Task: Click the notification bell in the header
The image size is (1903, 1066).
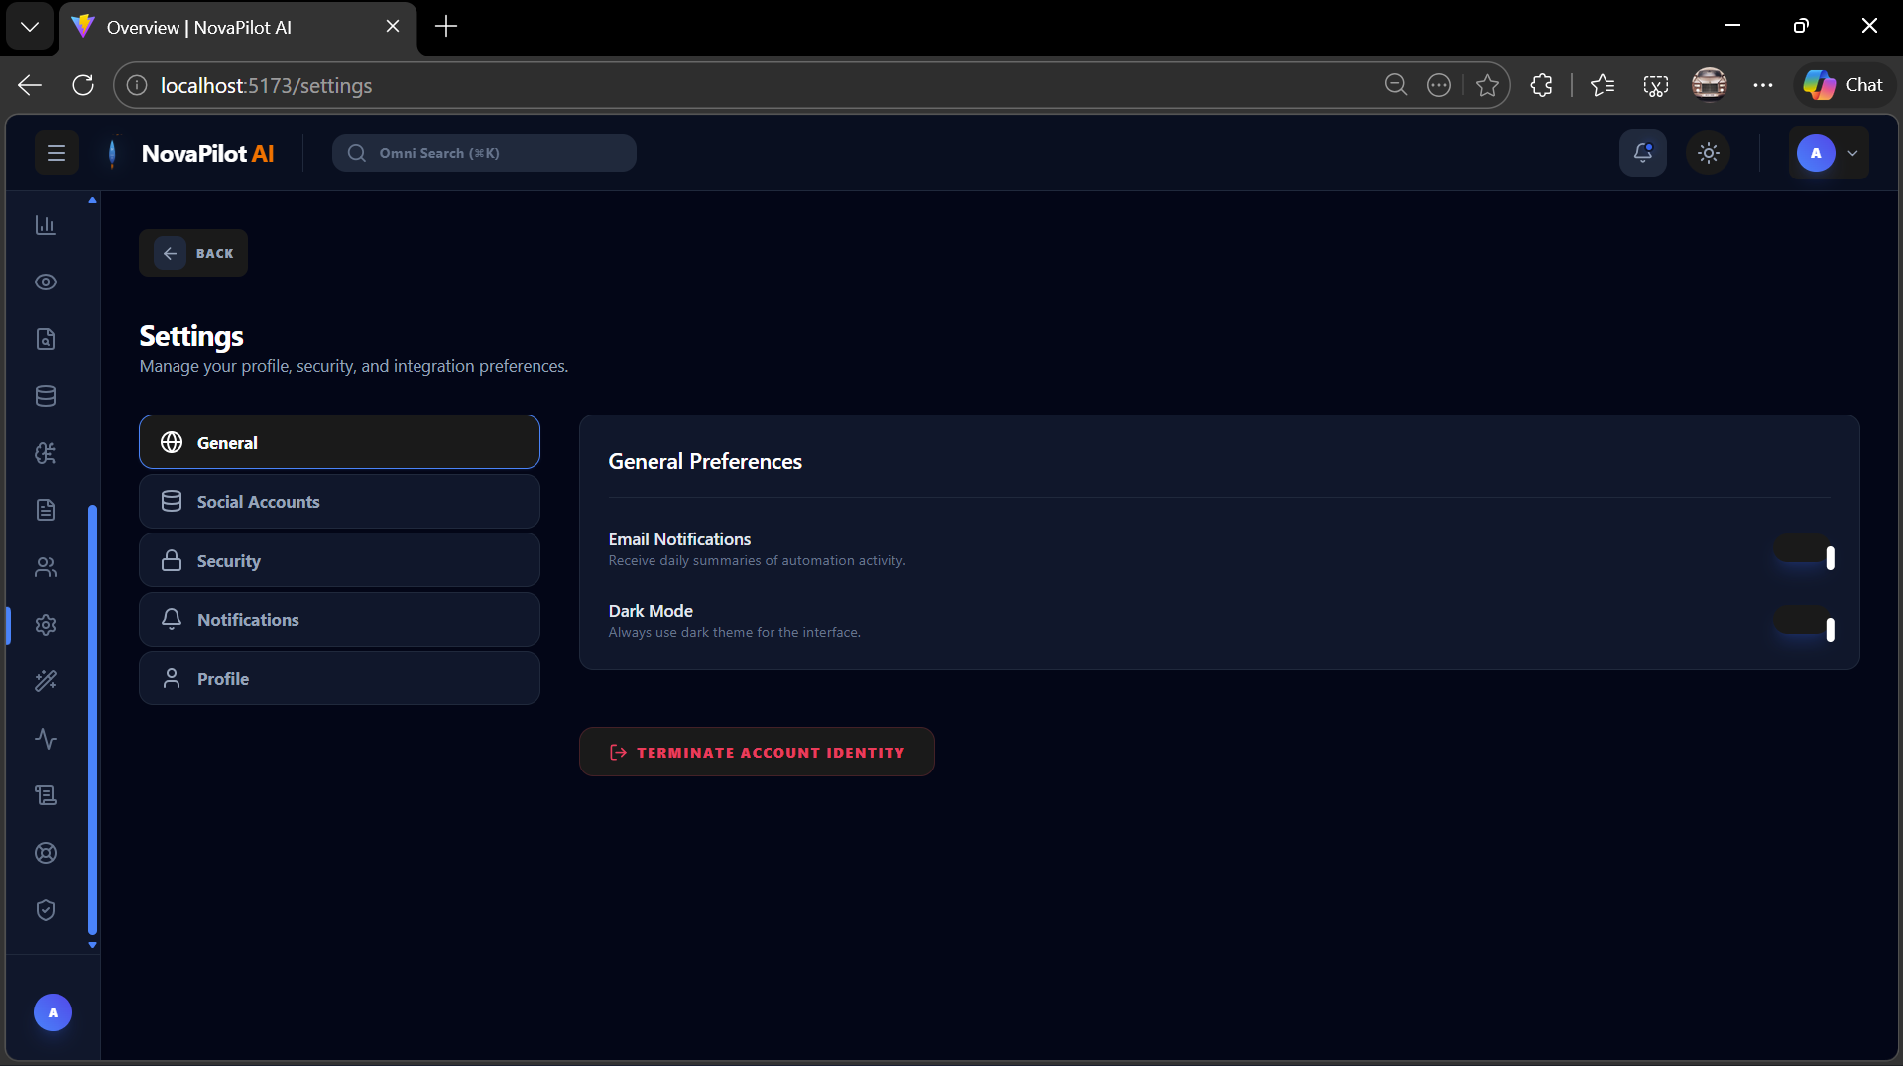Action: coord(1643,153)
